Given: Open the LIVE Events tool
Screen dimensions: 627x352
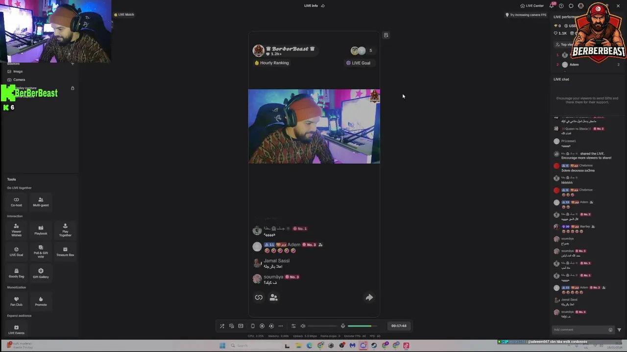Looking at the screenshot, I should [x=16, y=330].
